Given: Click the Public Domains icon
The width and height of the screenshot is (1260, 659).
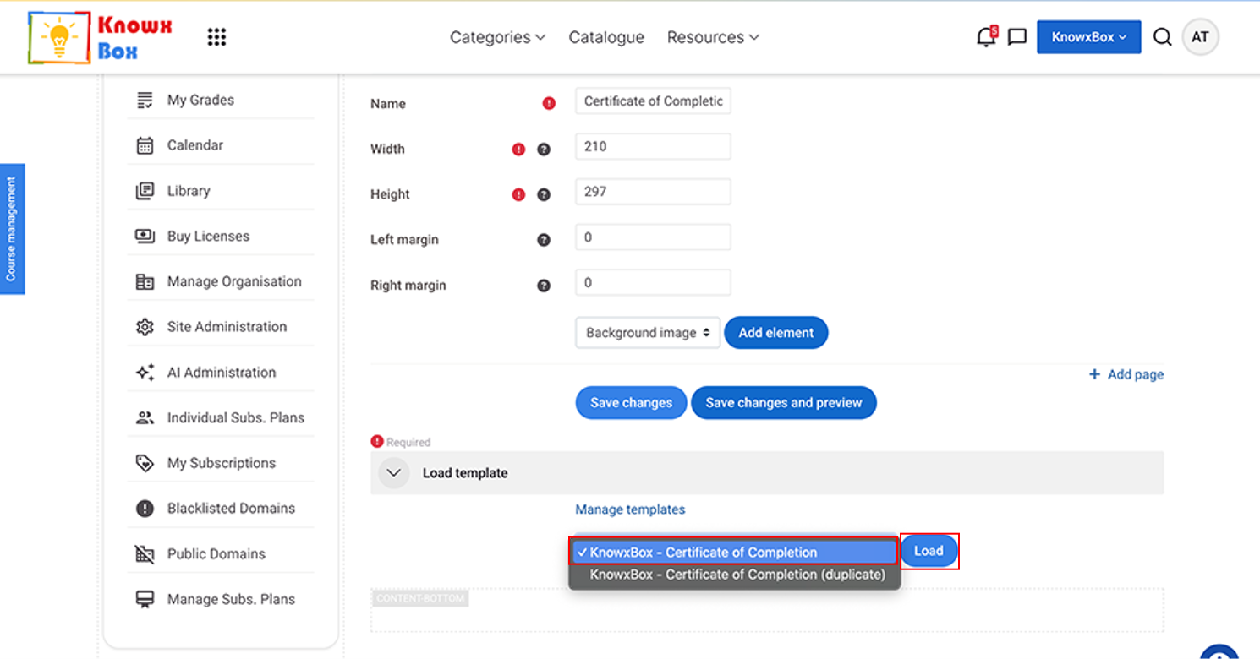Looking at the screenshot, I should (145, 554).
